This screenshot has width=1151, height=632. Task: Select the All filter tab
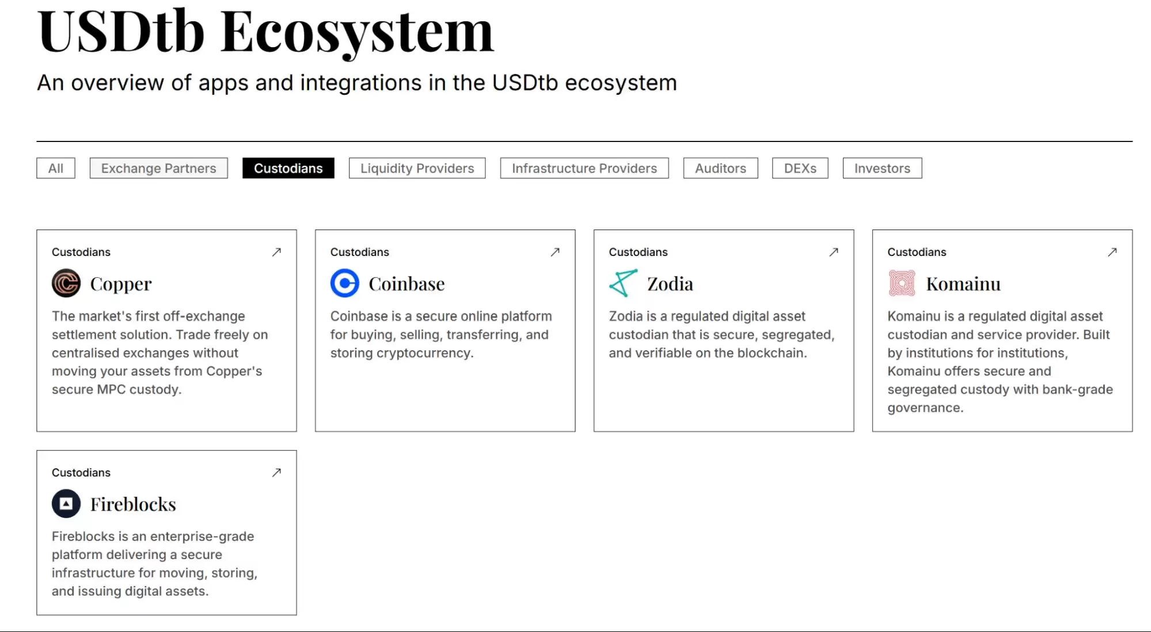[x=56, y=168]
